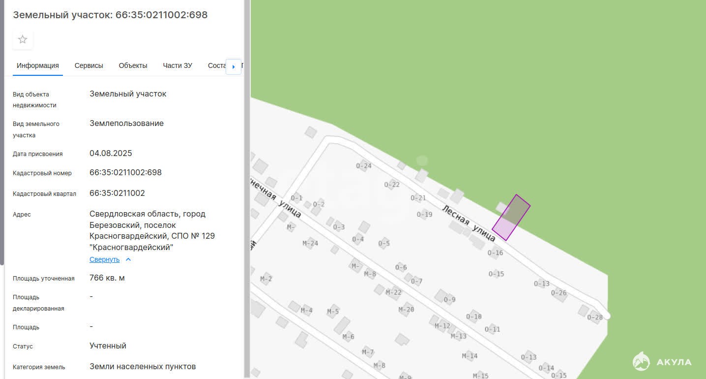Select the highlighted purple parcel on map
706x379 pixels.
[511, 218]
